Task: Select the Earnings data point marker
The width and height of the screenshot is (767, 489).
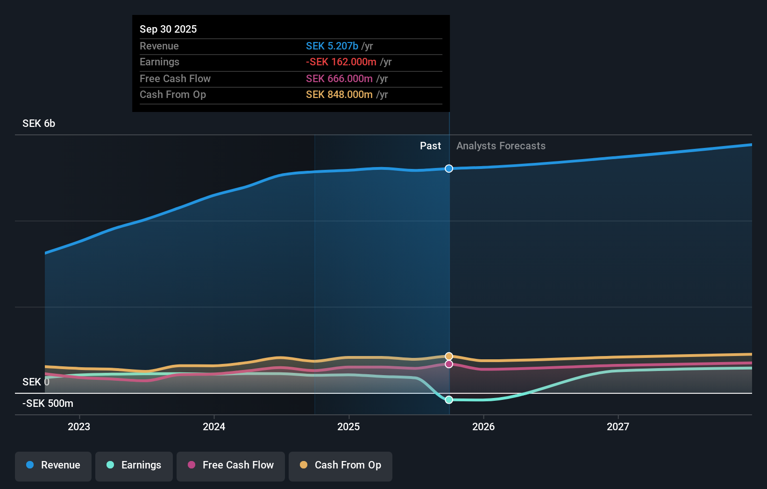Action: coord(449,400)
